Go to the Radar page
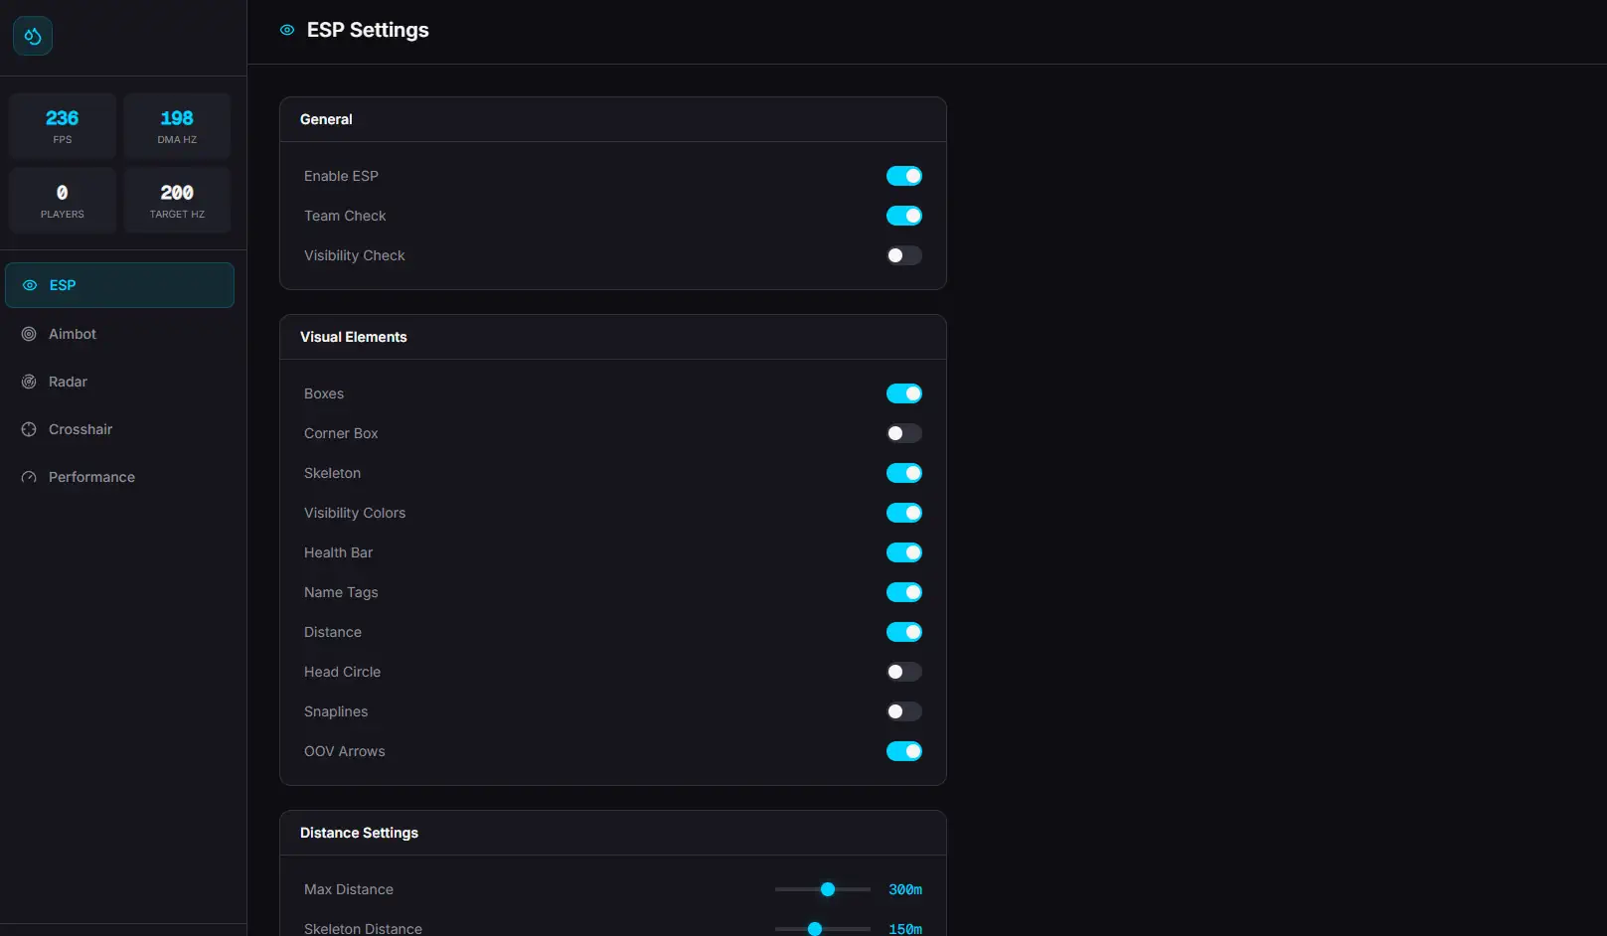1607x936 pixels. (68, 382)
